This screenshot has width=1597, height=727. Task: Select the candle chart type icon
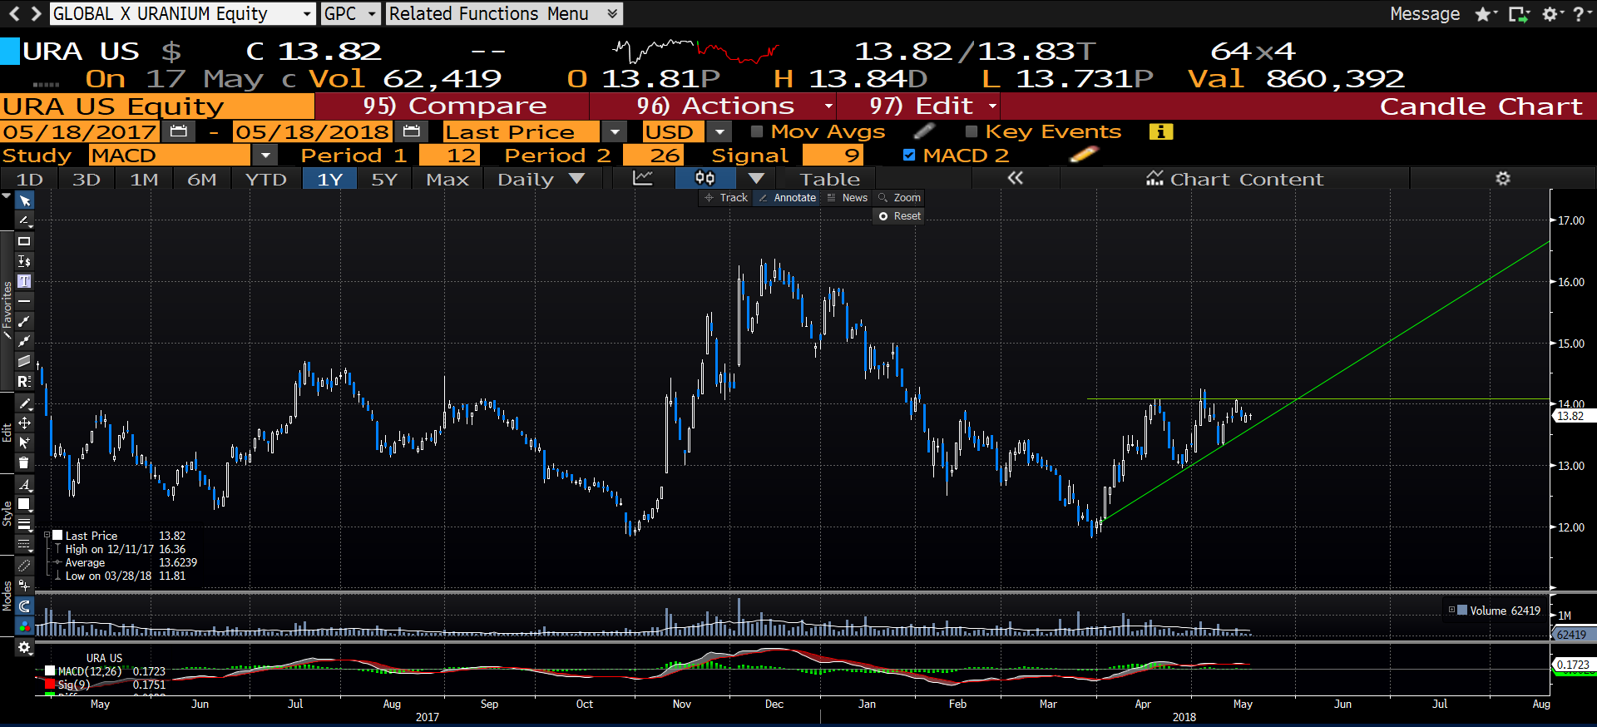click(705, 178)
